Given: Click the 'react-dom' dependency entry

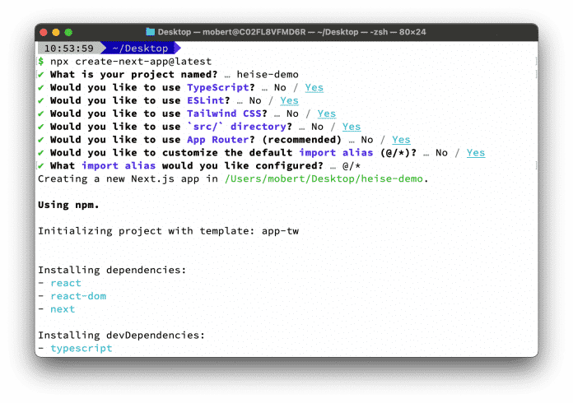Looking at the screenshot, I should pyautogui.click(x=78, y=296).
